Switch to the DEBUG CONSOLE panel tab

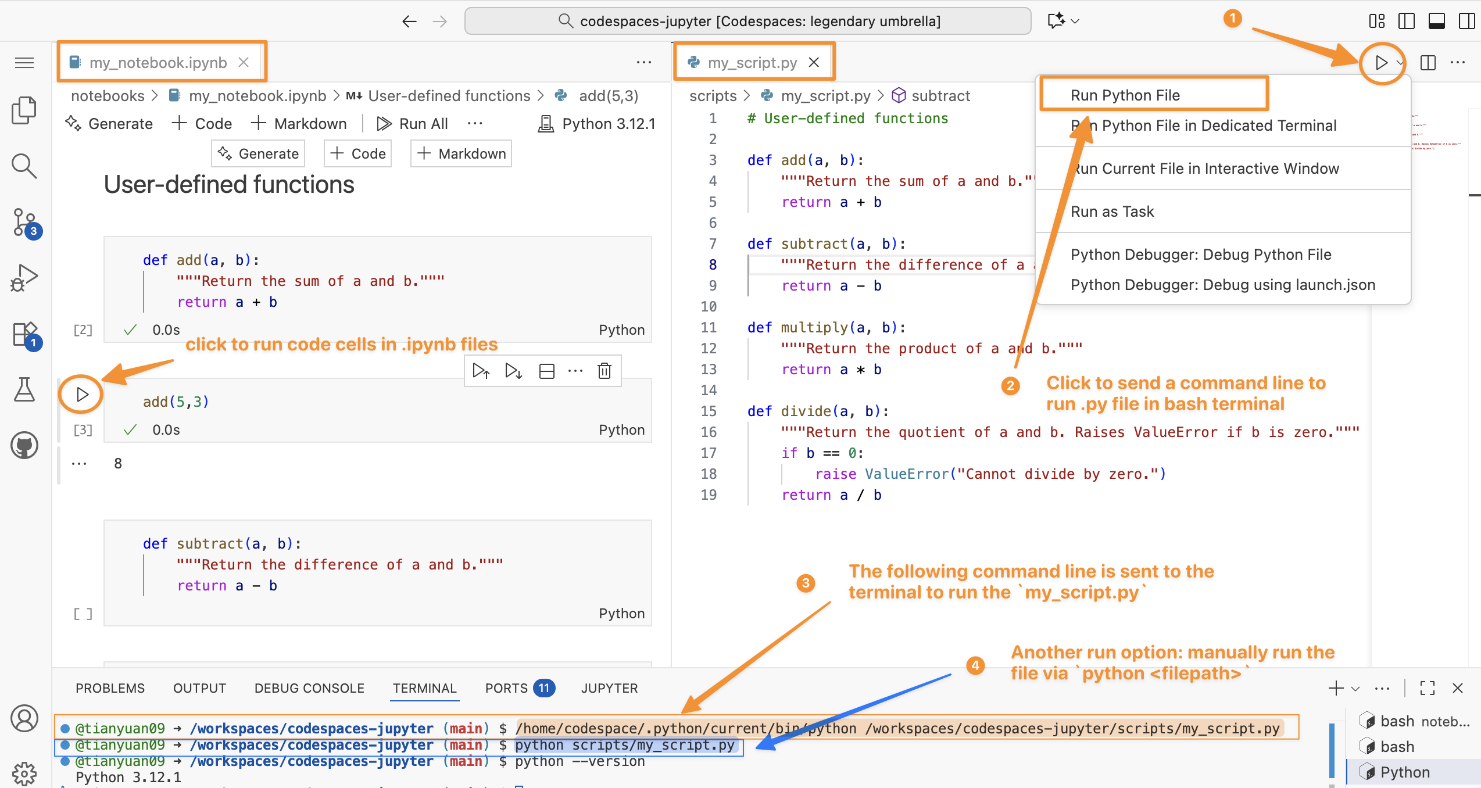309,688
